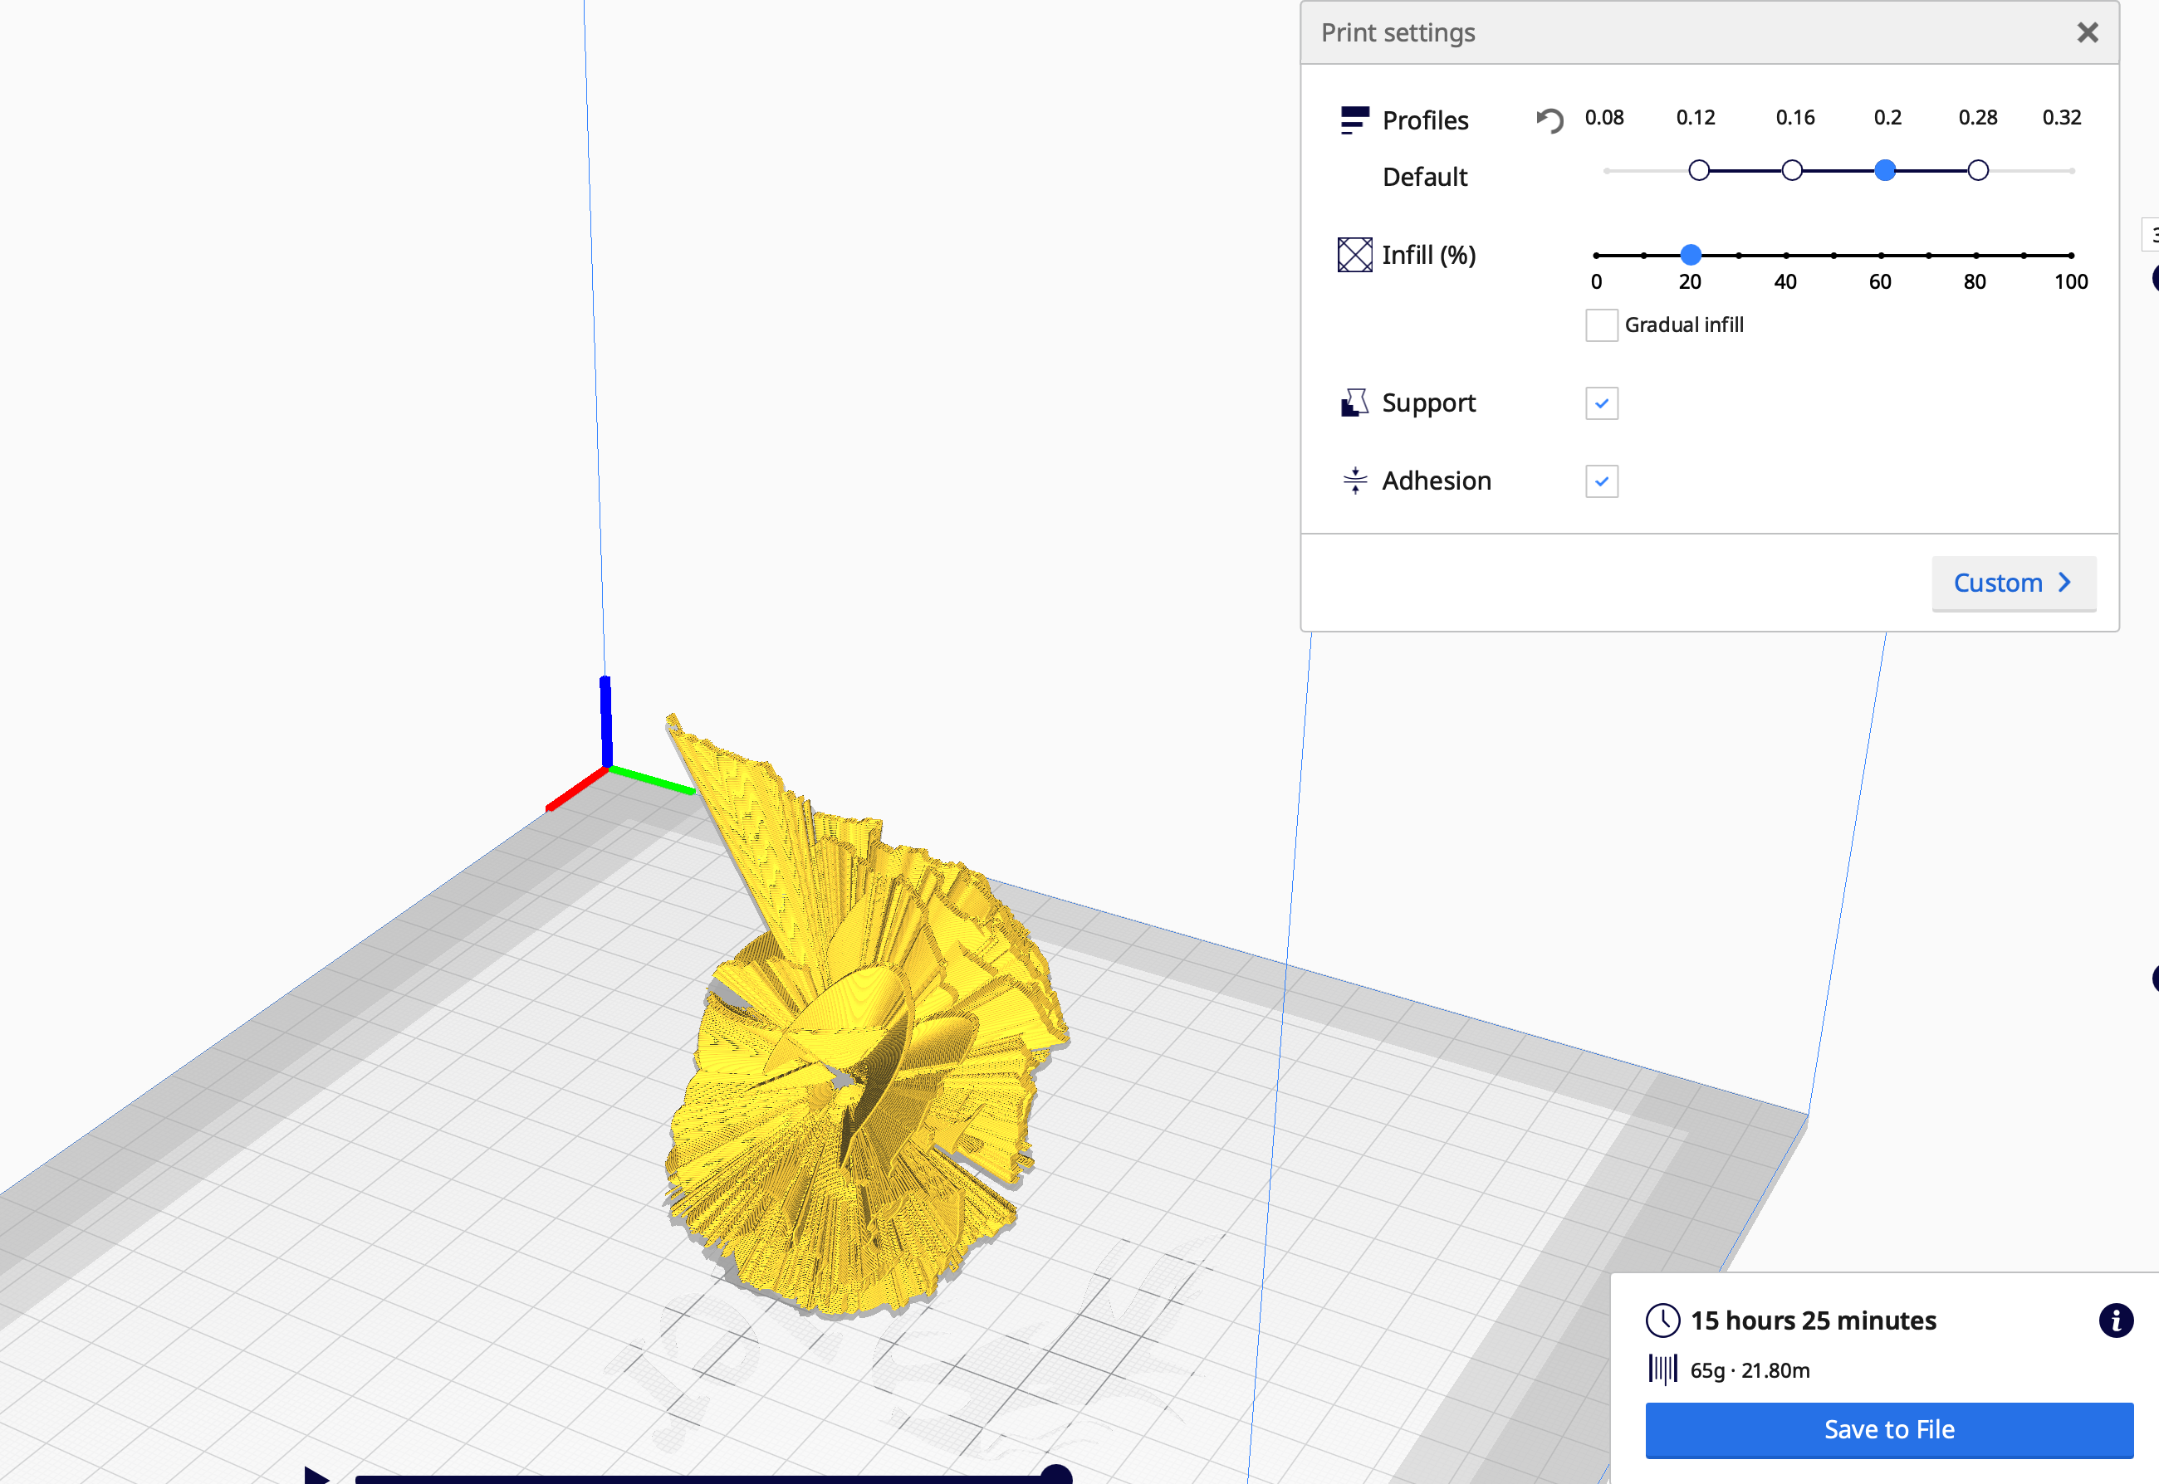
Task: Toggle the Adhesion checkbox off
Action: coord(1603,482)
